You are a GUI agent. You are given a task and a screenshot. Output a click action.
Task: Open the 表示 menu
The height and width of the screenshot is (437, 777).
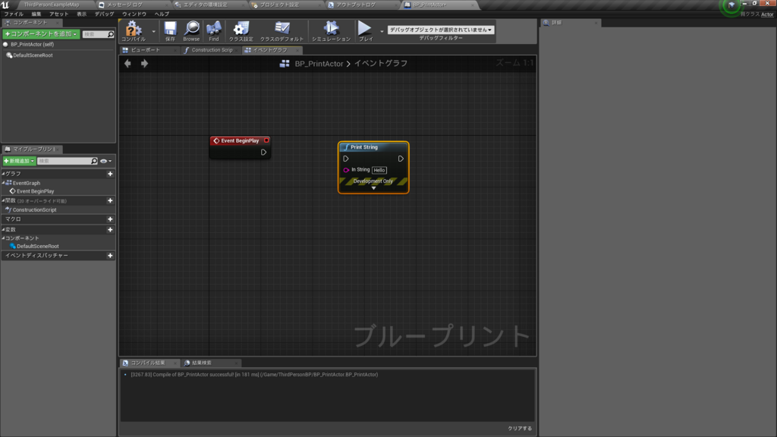[81, 14]
